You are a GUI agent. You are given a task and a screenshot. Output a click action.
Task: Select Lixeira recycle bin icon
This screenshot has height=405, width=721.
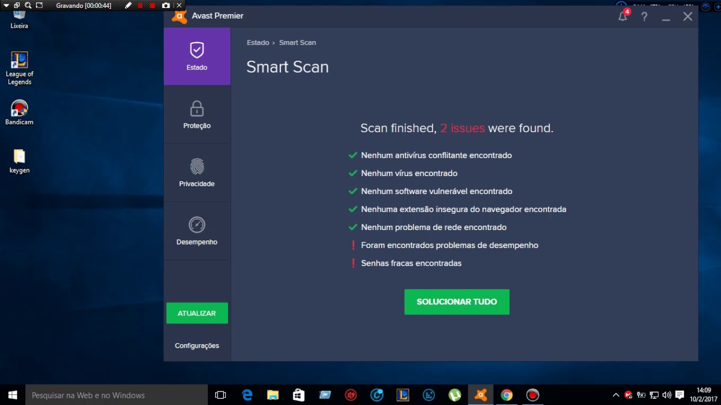(20, 19)
